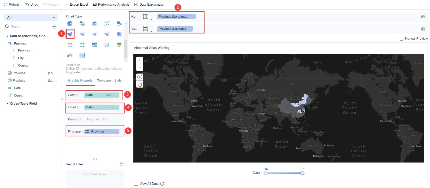Image resolution: width=430 pixels, height=188 pixels.
Task: Clear fields from the horizontal axis
Action: pyautogui.click(x=423, y=17)
